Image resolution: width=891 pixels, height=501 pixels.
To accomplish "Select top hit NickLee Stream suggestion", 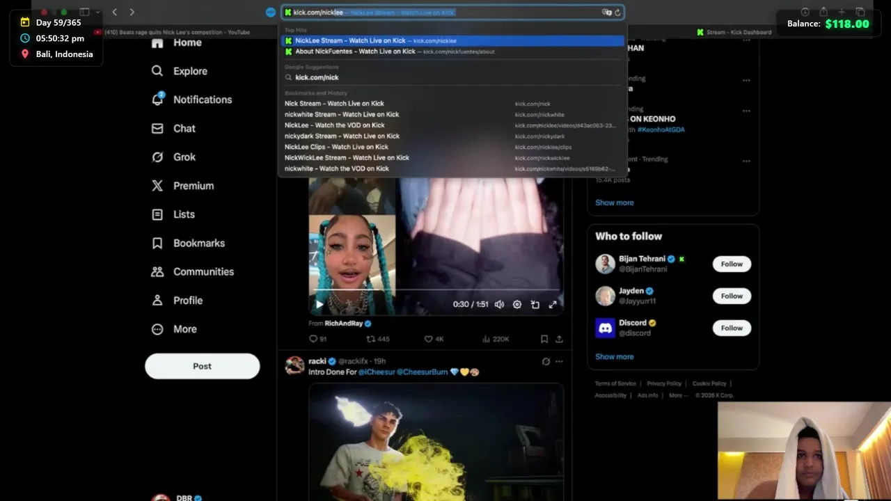I will pyautogui.click(x=452, y=40).
